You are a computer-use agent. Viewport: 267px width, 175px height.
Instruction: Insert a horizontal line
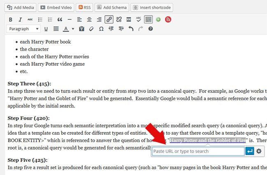coord(69,20)
